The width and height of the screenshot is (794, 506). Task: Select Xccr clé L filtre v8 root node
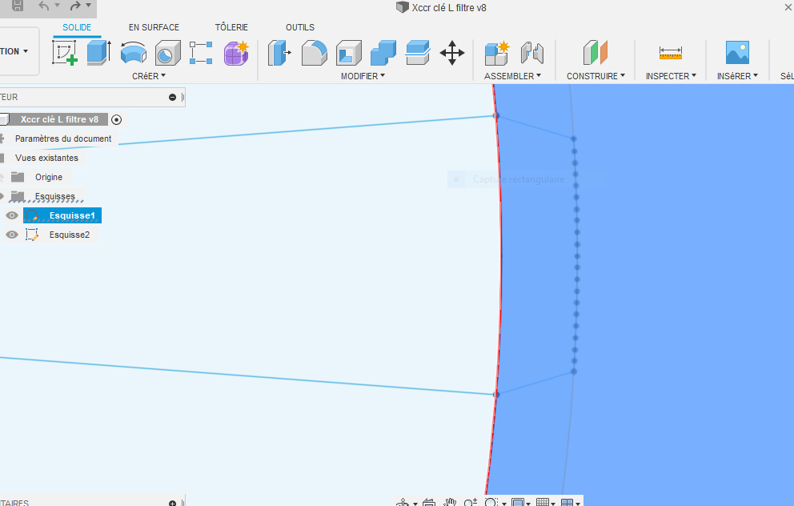pos(59,119)
